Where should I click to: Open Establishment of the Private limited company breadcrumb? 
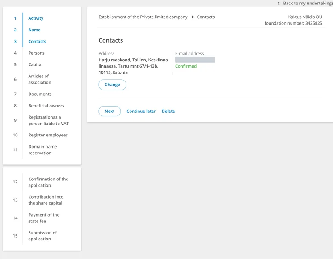(x=143, y=17)
